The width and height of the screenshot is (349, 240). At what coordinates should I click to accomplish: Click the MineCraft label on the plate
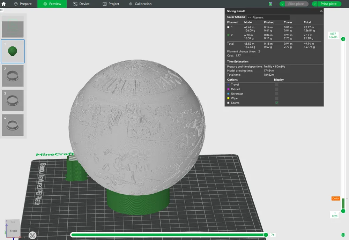point(55,154)
